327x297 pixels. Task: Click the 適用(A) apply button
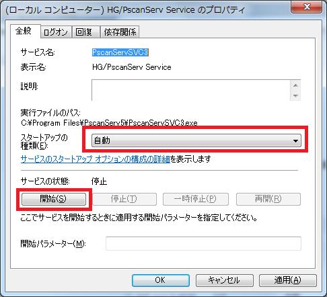288,280
